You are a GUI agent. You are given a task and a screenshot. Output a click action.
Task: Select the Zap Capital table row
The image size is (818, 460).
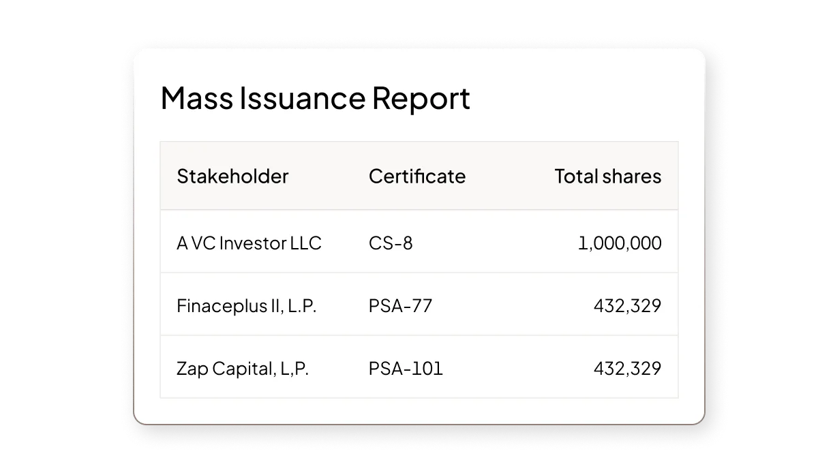tap(419, 367)
